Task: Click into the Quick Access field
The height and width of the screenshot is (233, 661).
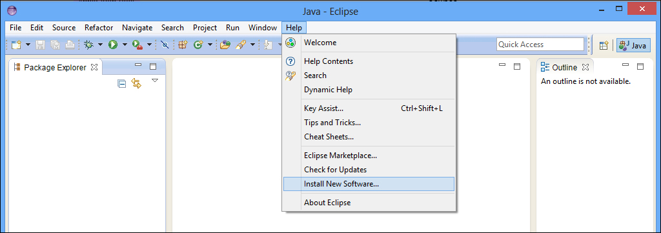Action: point(540,45)
